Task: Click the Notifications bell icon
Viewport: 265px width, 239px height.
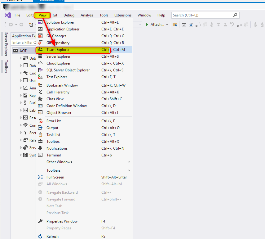Action: pos(40,148)
